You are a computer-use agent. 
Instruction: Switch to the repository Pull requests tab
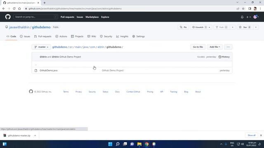click(x=42, y=37)
